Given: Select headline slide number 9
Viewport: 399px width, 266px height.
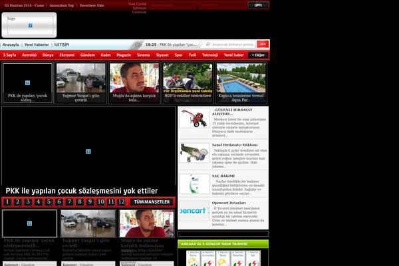Looking at the screenshot, I should tap(90, 202).
